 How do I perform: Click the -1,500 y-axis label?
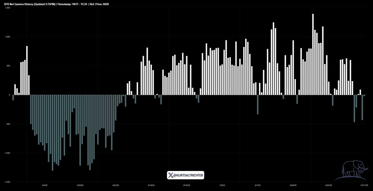7,182
